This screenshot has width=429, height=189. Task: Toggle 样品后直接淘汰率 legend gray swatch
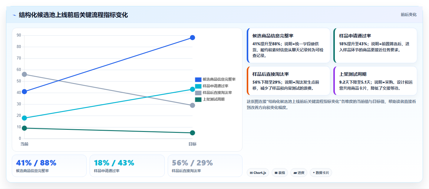click(x=198, y=93)
